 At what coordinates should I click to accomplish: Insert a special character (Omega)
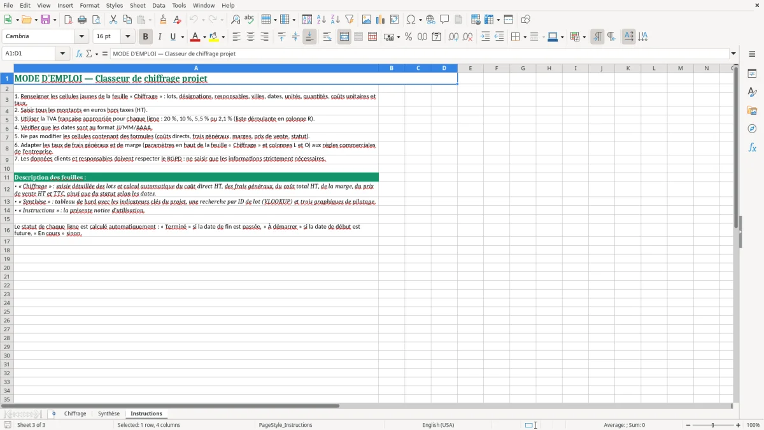pos(411,20)
